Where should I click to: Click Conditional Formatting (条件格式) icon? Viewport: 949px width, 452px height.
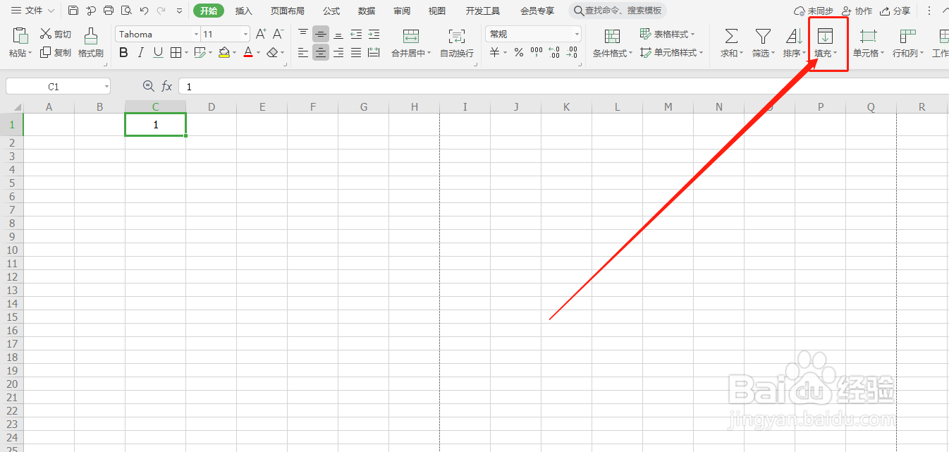612,37
